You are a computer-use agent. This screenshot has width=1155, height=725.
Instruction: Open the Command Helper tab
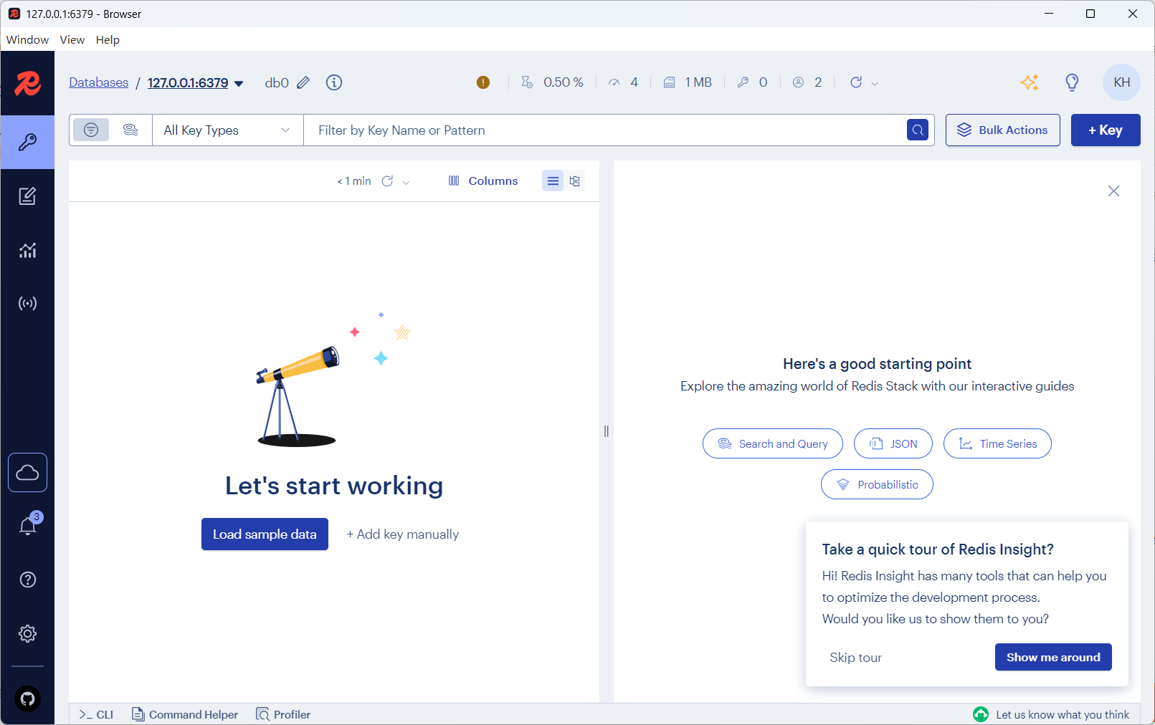tap(185, 714)
